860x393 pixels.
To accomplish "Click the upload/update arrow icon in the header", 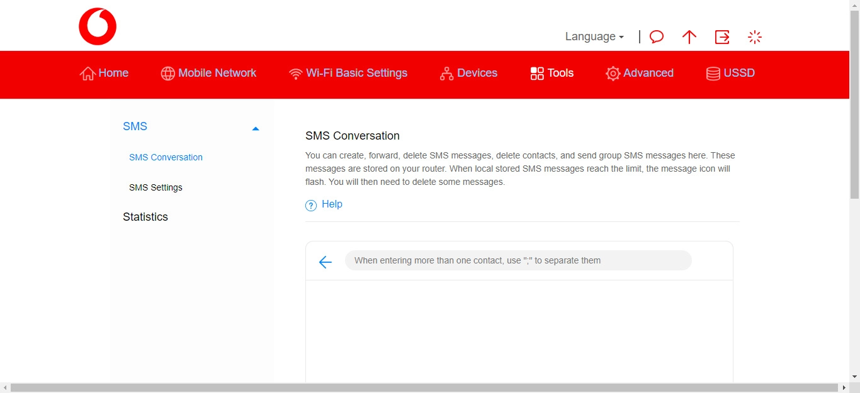I will (689, 37).
